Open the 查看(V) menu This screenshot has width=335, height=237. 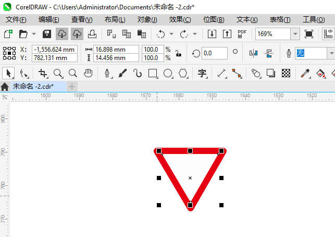point(82,20)
